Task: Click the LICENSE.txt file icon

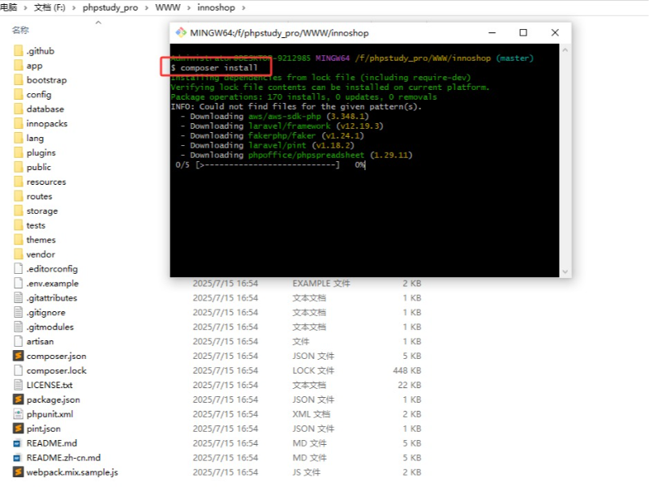Action: [x=18, y=385]
